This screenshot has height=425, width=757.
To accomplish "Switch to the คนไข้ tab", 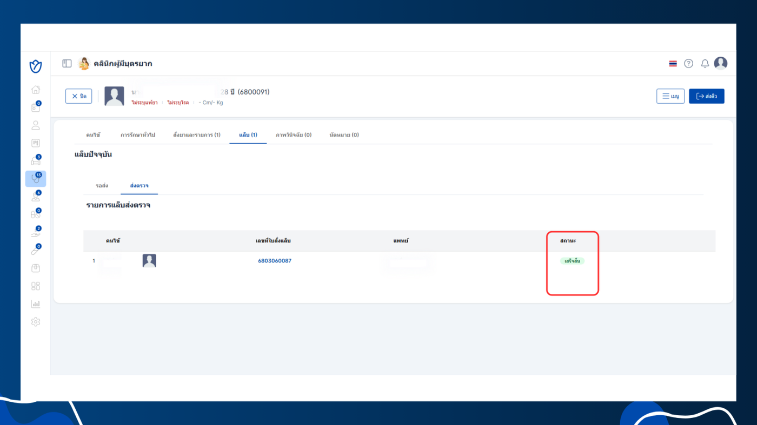I will (93, 135).
